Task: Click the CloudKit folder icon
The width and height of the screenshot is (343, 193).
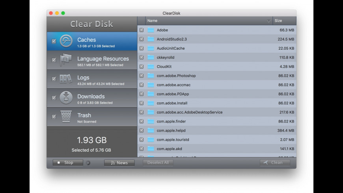Action: [151, 67]
